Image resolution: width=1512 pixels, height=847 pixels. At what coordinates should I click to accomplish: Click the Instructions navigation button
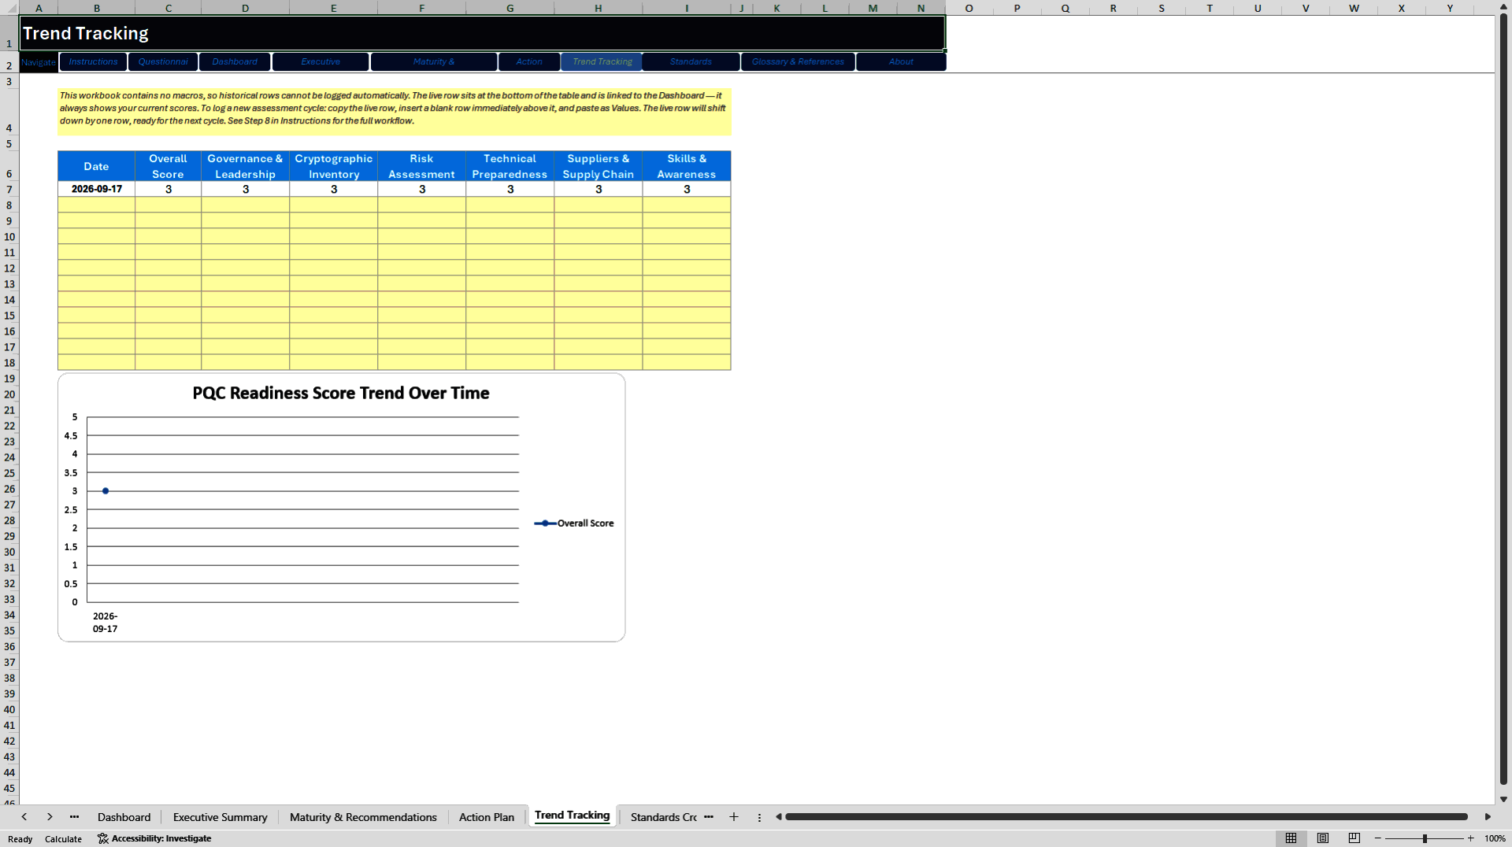click(93, 61)
